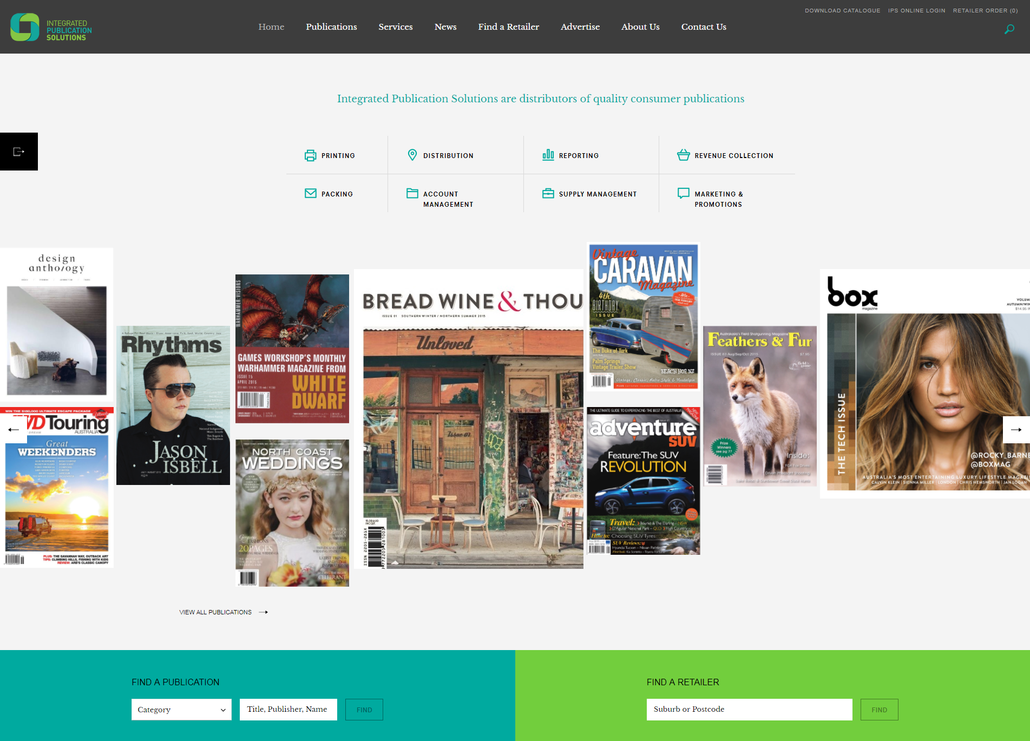Click the Reporting bar chart icon
Image resolution: width=1030 pixels, height=741 pixels.
[548, 155]
